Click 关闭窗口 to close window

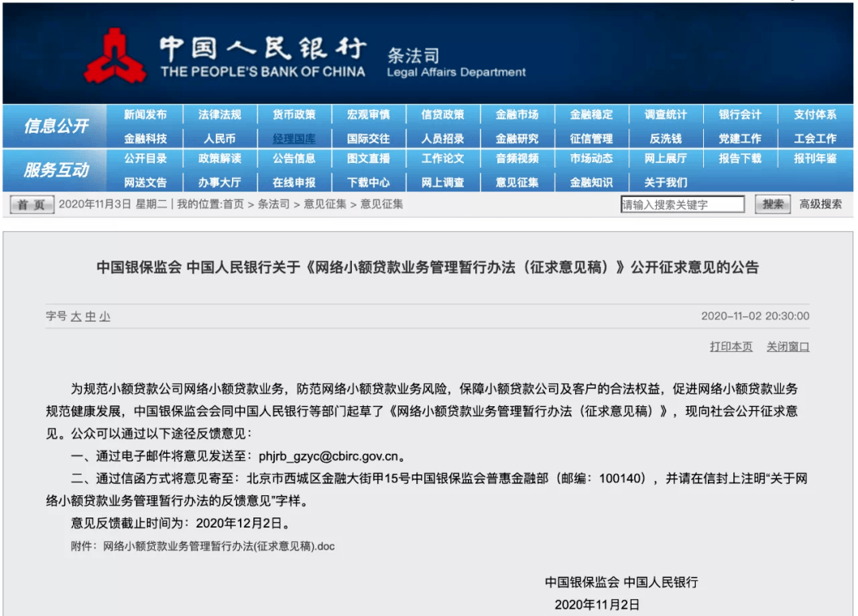[x=788, y=347]
